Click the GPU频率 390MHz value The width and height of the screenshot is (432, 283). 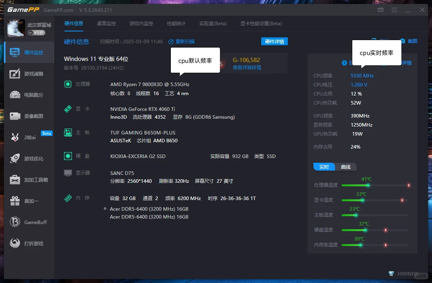(x=360, y=116)
